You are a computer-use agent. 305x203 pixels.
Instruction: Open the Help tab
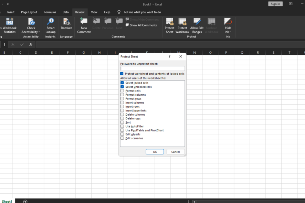coord(107,12)
